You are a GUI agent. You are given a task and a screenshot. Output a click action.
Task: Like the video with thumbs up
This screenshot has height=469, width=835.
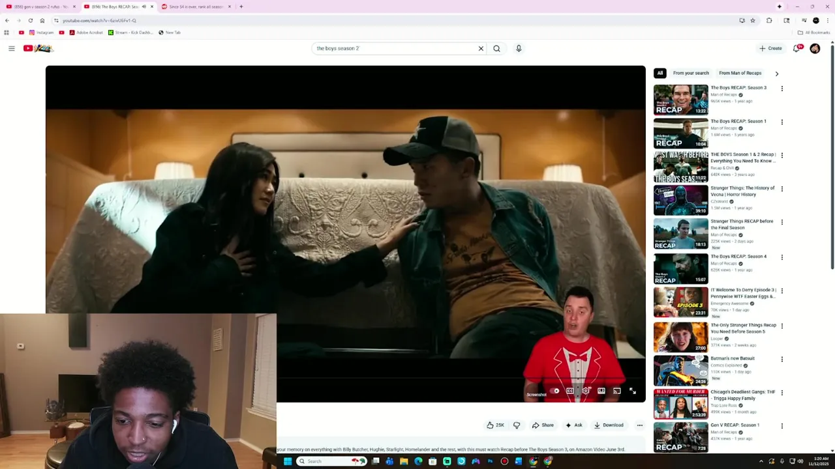pos(495,425)
